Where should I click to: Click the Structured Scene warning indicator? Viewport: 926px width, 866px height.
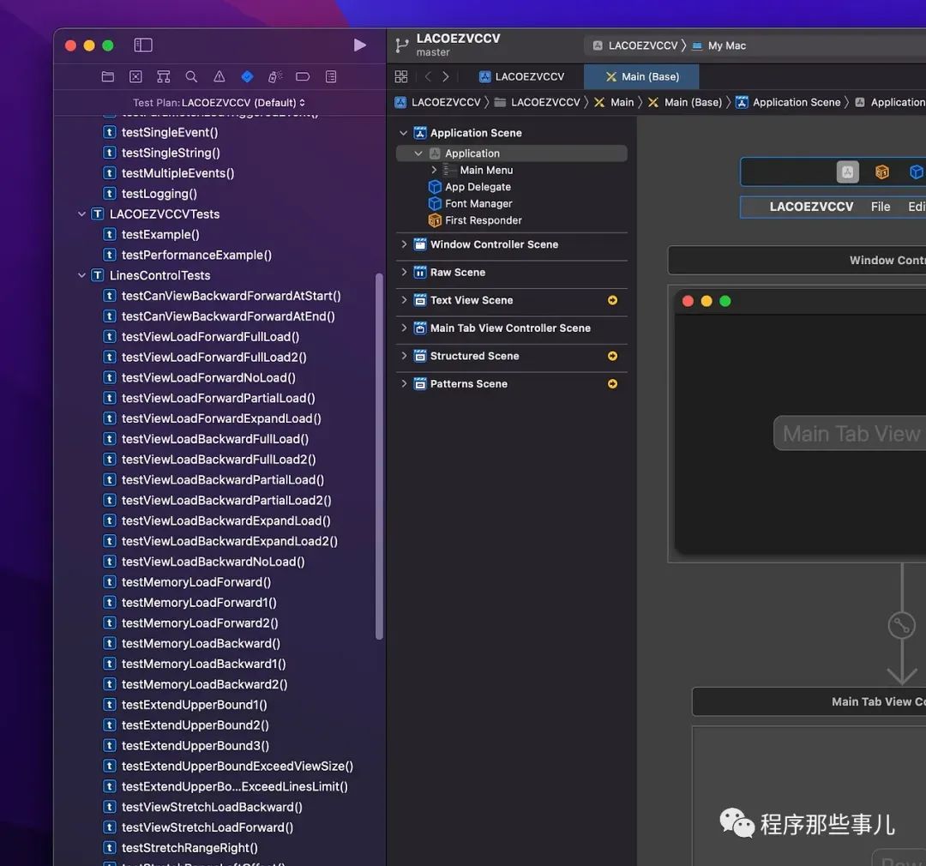612,356
